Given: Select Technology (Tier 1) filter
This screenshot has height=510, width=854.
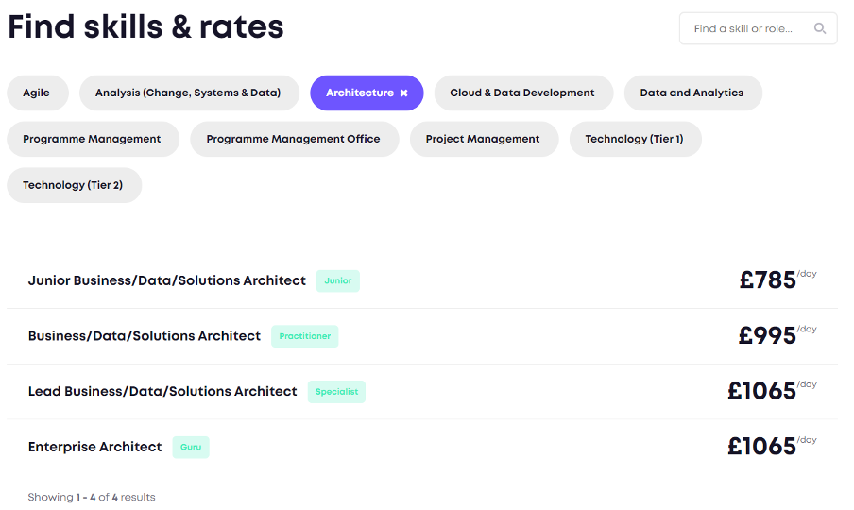Looking at the screenshot, I should [x=634, y=139].
